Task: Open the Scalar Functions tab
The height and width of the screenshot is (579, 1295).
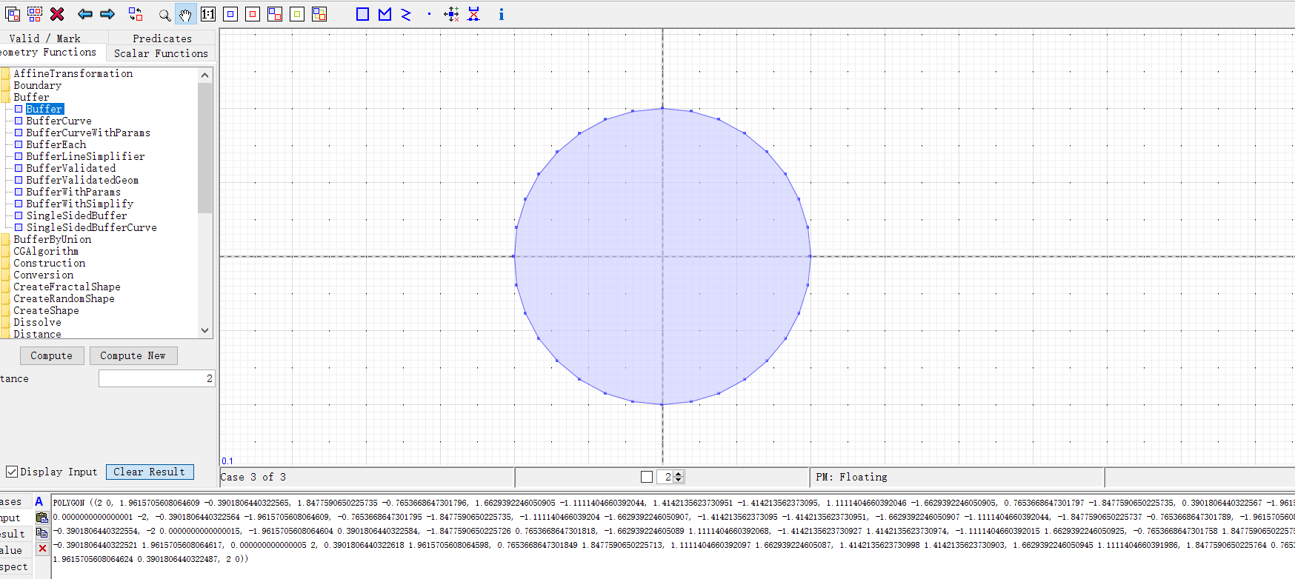Action: pos(161,53)
